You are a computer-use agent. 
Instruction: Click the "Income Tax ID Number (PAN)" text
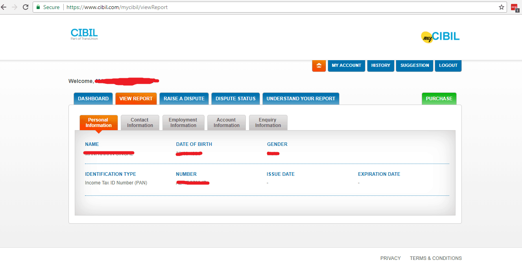116,183
